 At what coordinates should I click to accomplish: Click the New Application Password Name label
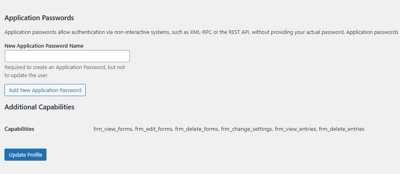(44, 46)
